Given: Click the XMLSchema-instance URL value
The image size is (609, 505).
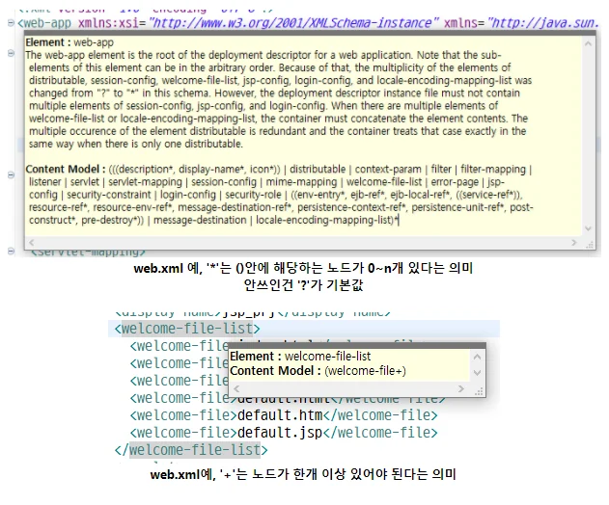Looking at the screenshot, I should click(294, 23).
